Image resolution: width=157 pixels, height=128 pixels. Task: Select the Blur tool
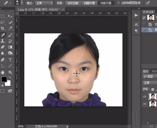pos(3,53)
